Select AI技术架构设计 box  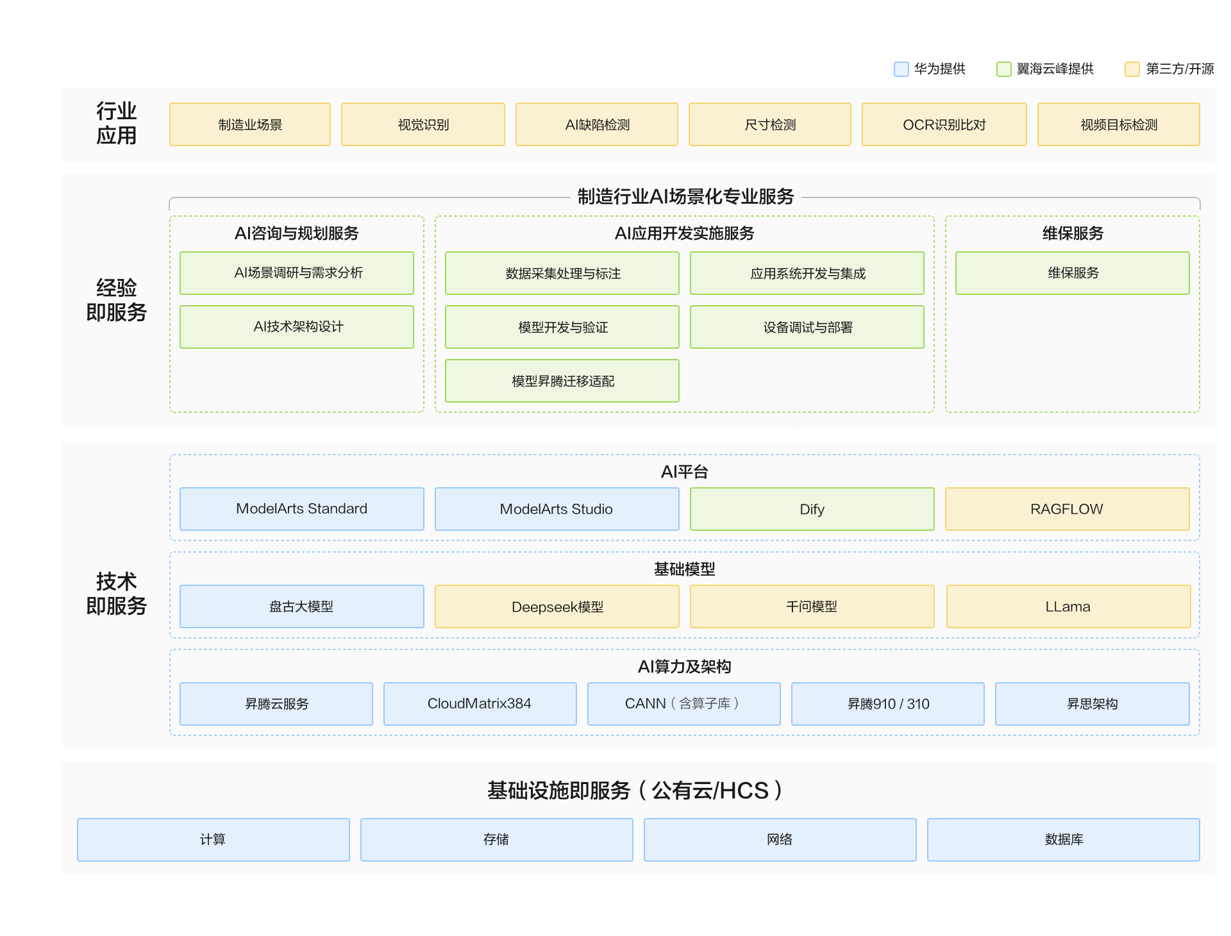297,327
